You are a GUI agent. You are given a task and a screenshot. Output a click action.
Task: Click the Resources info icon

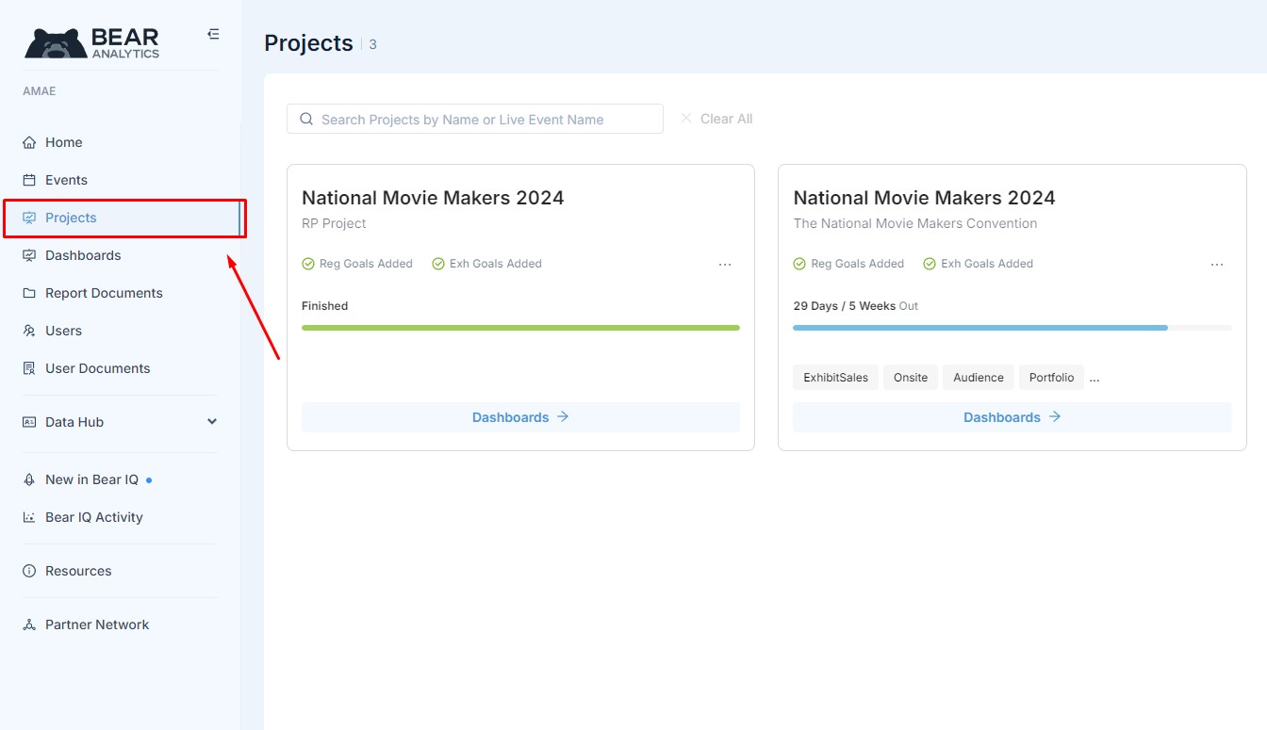(29, 571)
